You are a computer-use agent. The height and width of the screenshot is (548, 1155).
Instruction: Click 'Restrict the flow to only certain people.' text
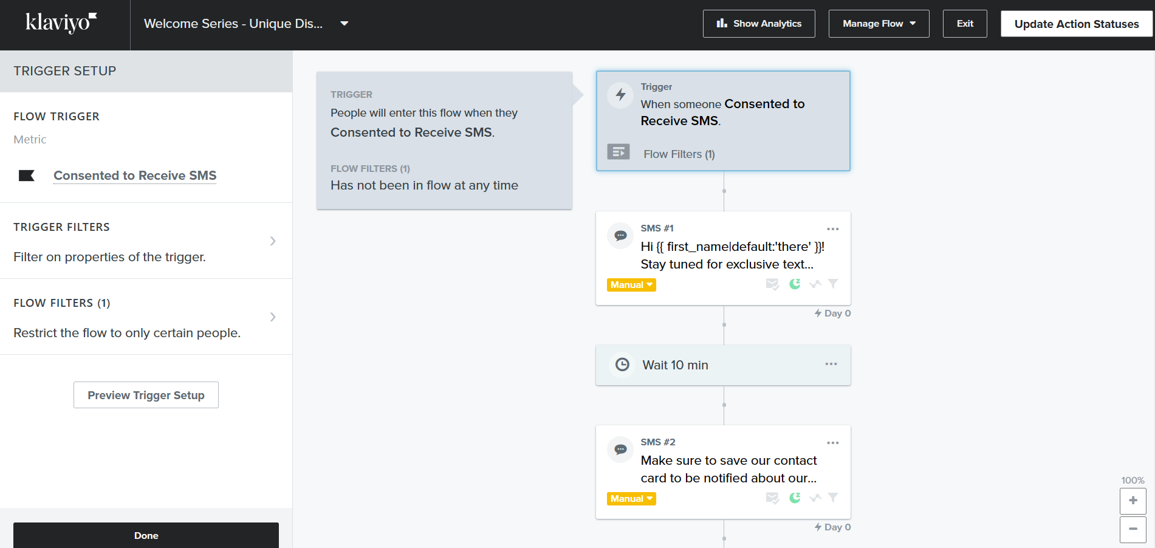[x=127, y=333]
